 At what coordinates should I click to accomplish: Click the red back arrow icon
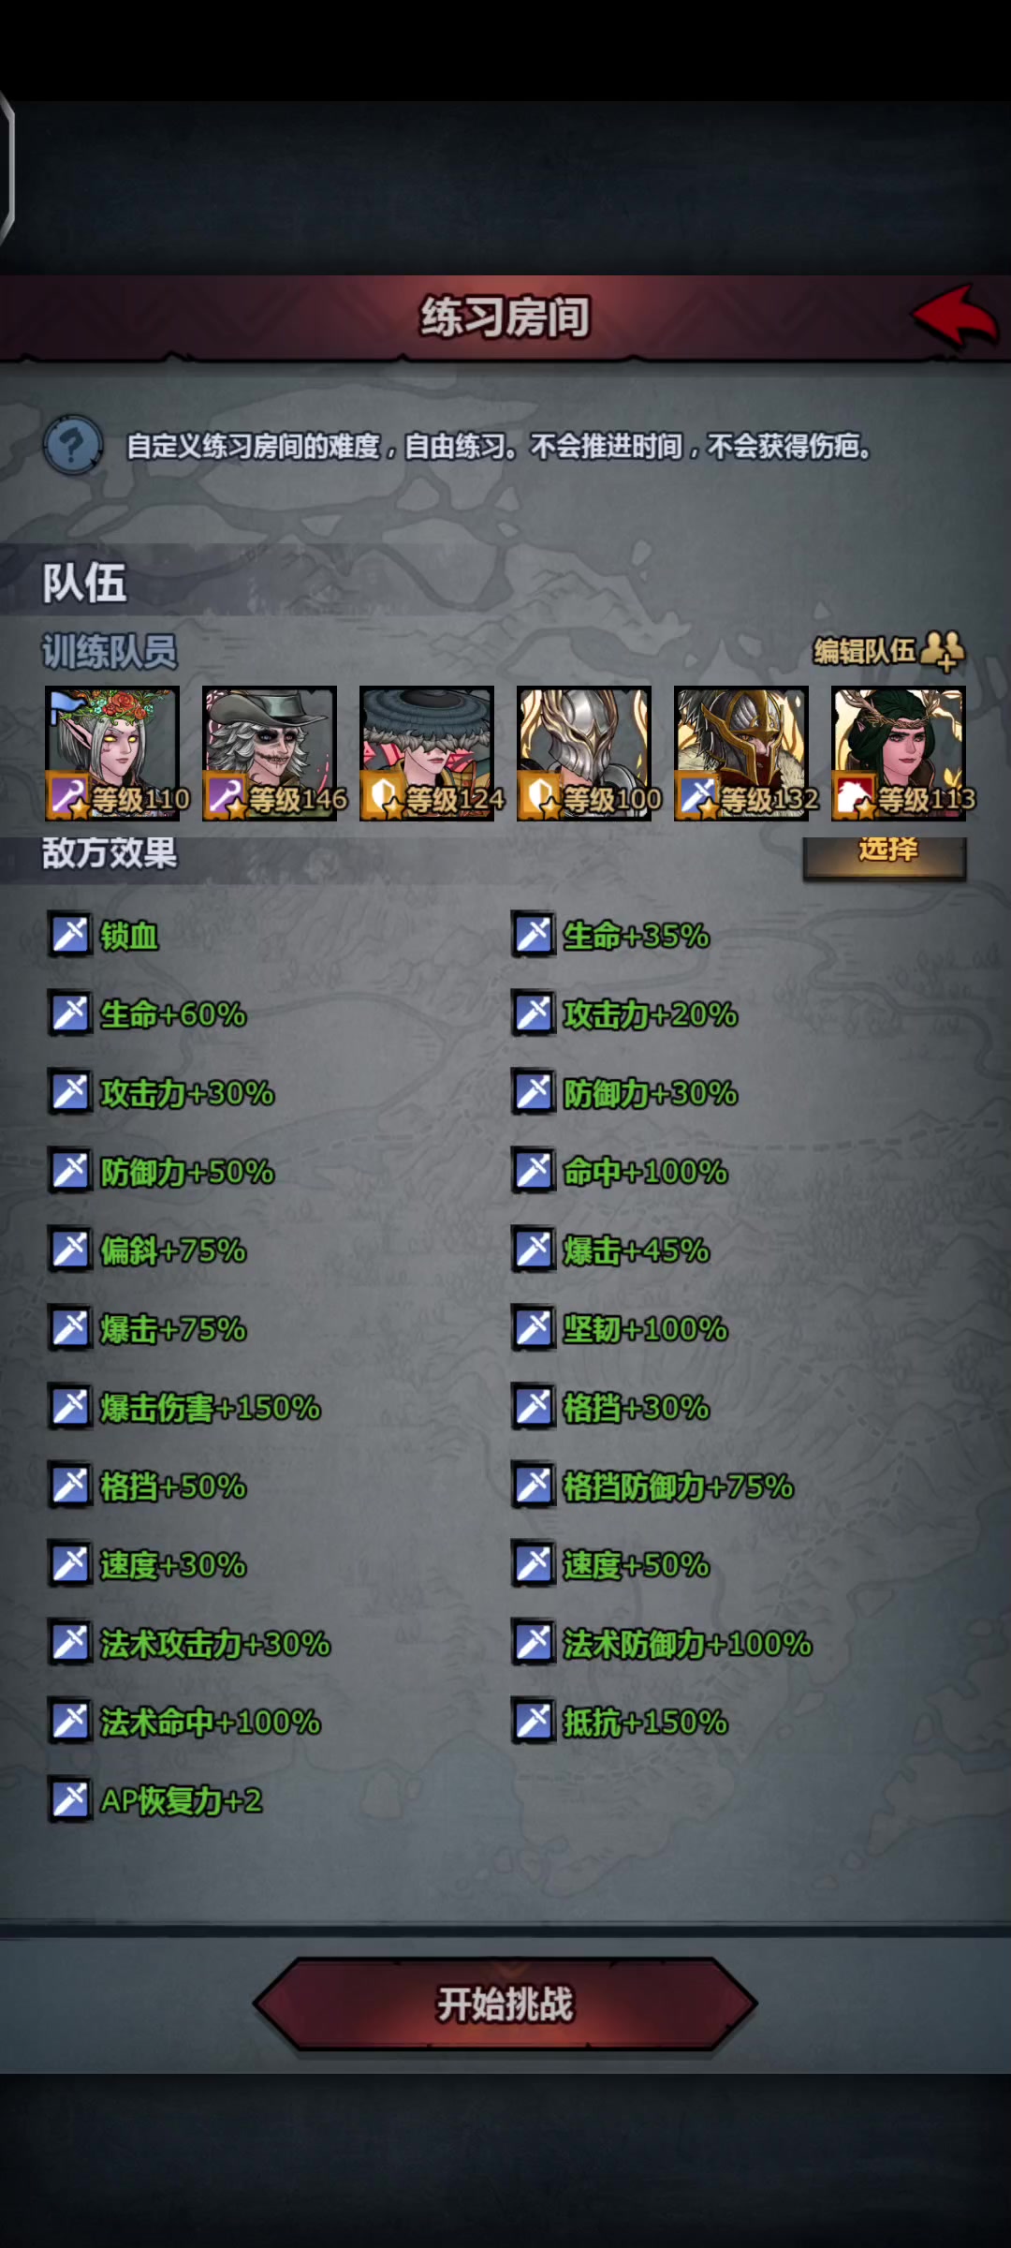955,317
